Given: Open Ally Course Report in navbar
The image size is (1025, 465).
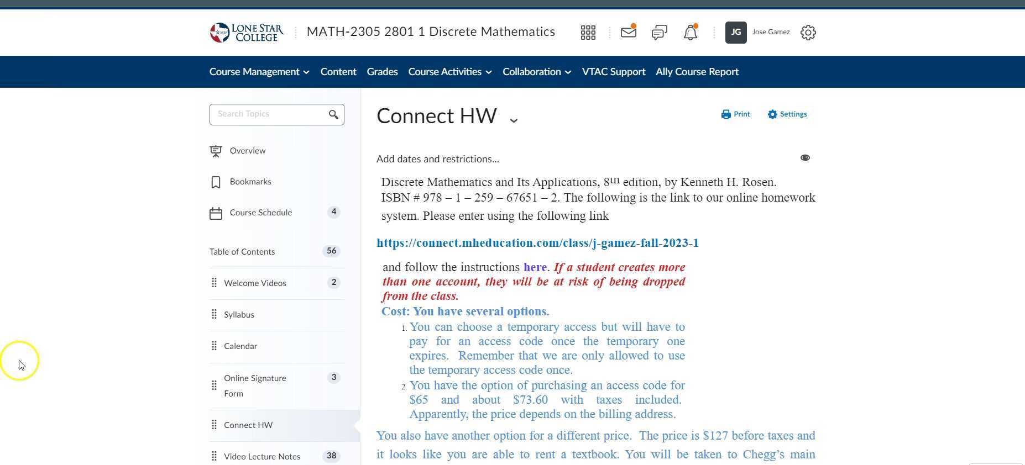Looking at the screenshot, I should [697, 72].
